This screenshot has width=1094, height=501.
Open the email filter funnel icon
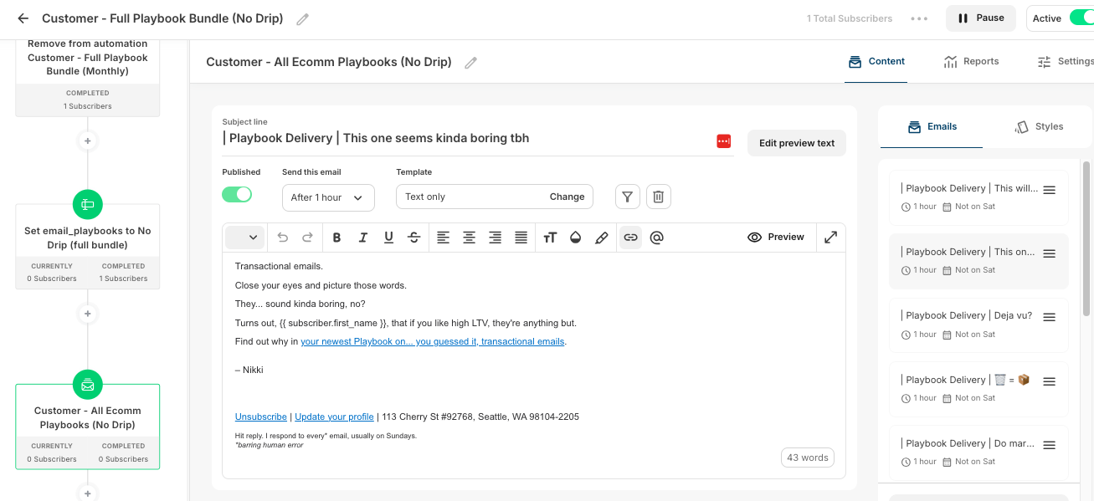628,197
